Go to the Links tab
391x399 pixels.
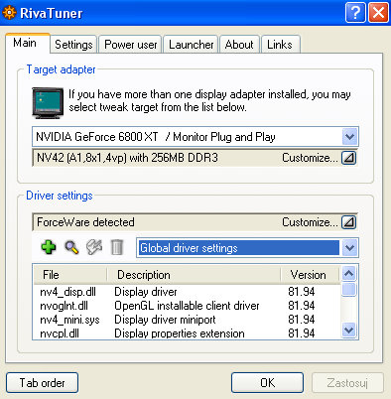point(280,45)
